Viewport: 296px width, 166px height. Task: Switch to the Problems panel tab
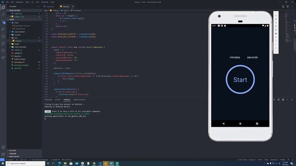[49, 100]
